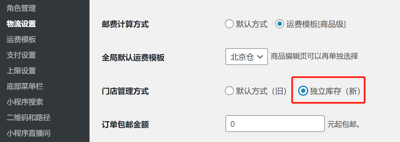Open the 底部菜单栏 settings page
The height and width of the screenshot is (142, 400).
click(x=25, y=86)
